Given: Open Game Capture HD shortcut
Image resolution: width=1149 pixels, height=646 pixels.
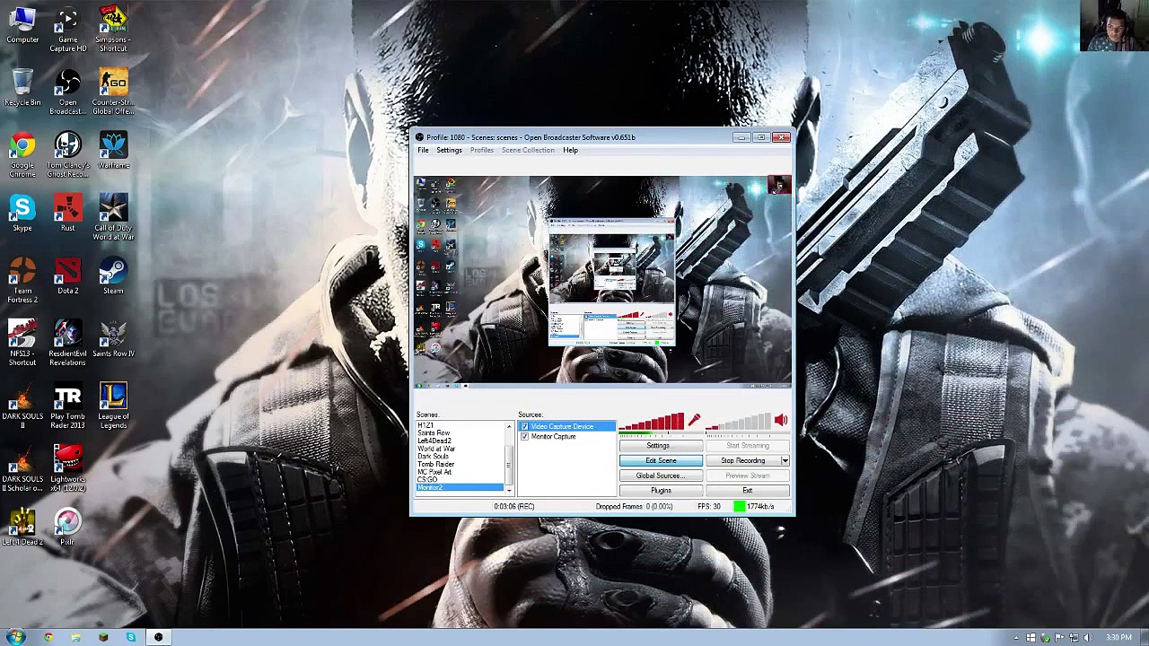Looking at the screenshot, I should click(x=67, y=29).
